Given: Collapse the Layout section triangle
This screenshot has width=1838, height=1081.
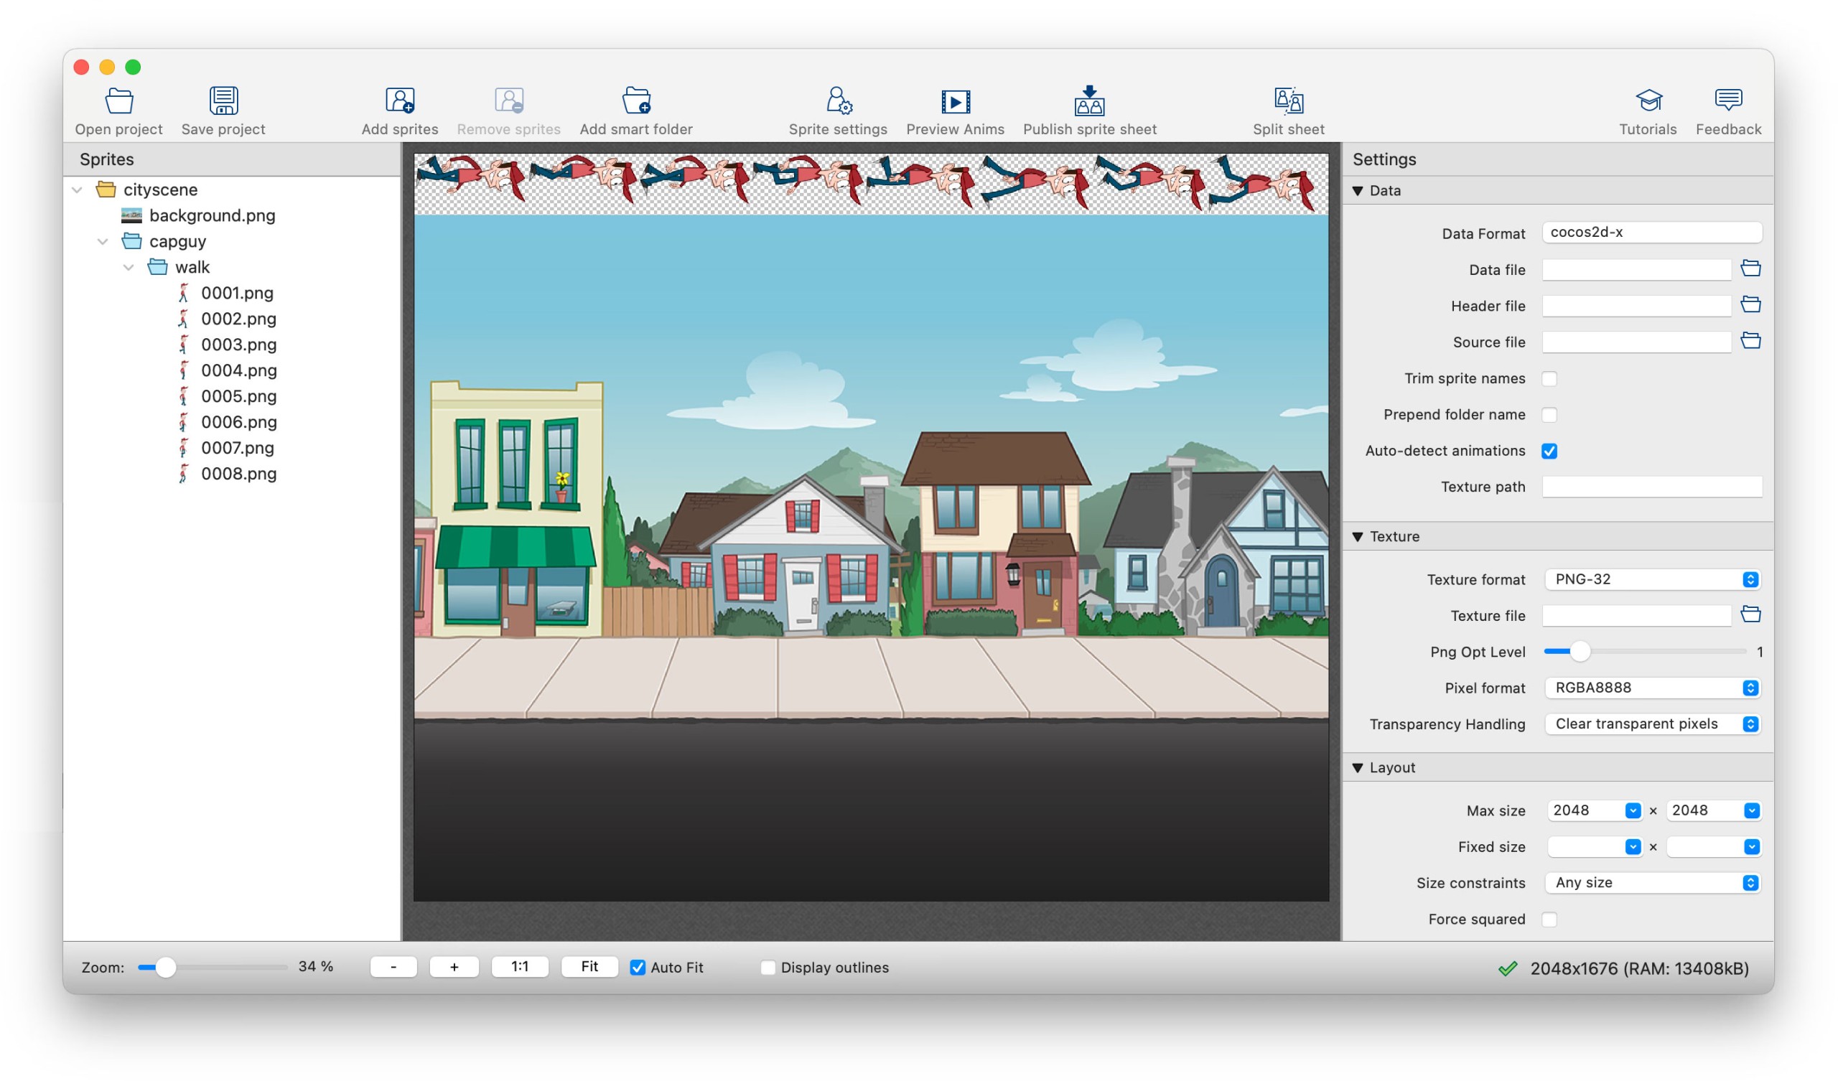Looking at the screenshot, I should click(1358, 767).
